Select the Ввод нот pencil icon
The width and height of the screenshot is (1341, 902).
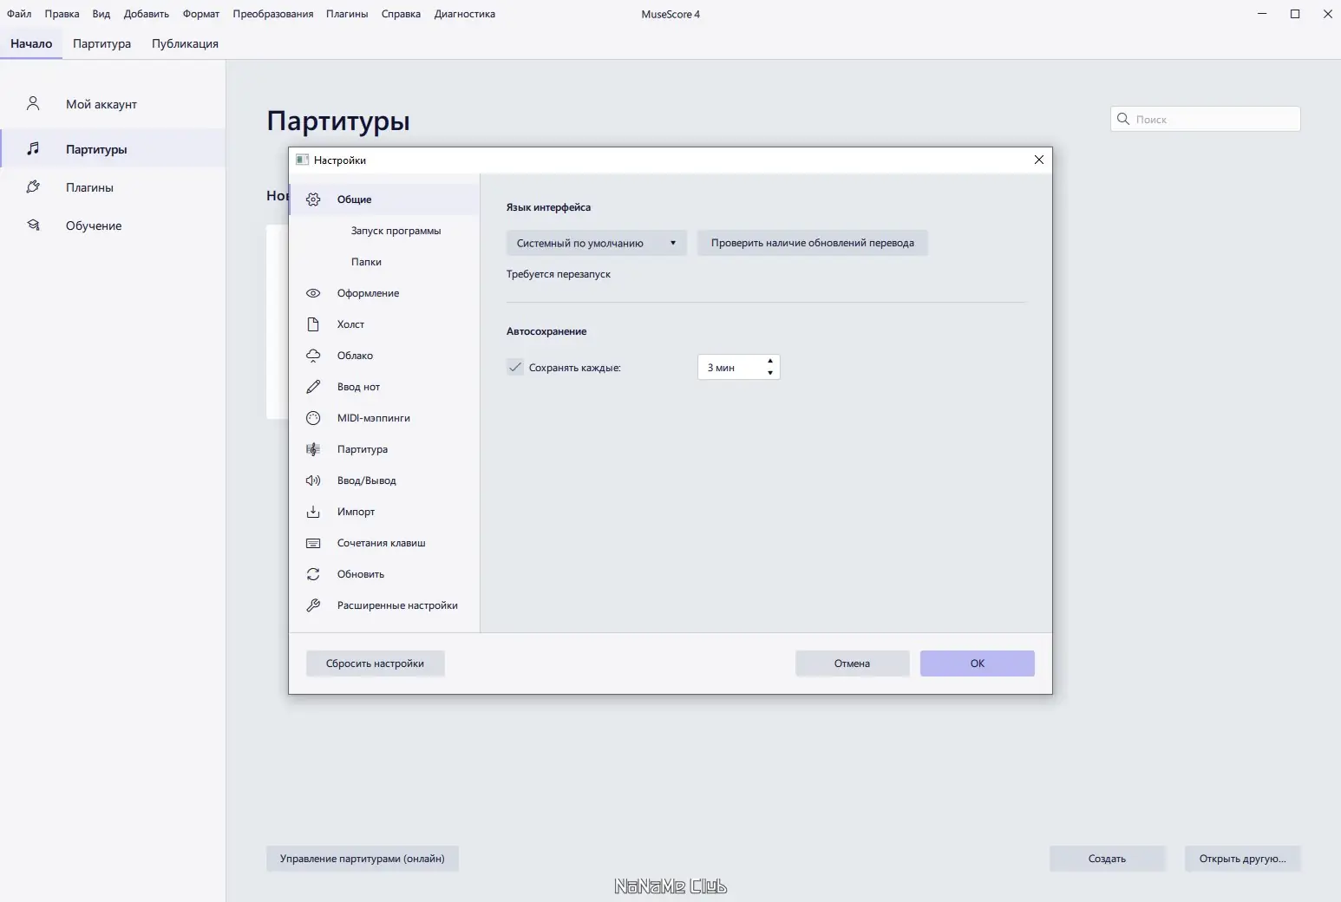[x=313, y=387]
